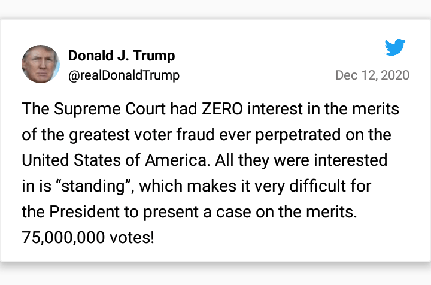Image resolution: width=431 pixels, height=285 pixels.
Task: Open the profile avatar photo
Action: (41, 64)
